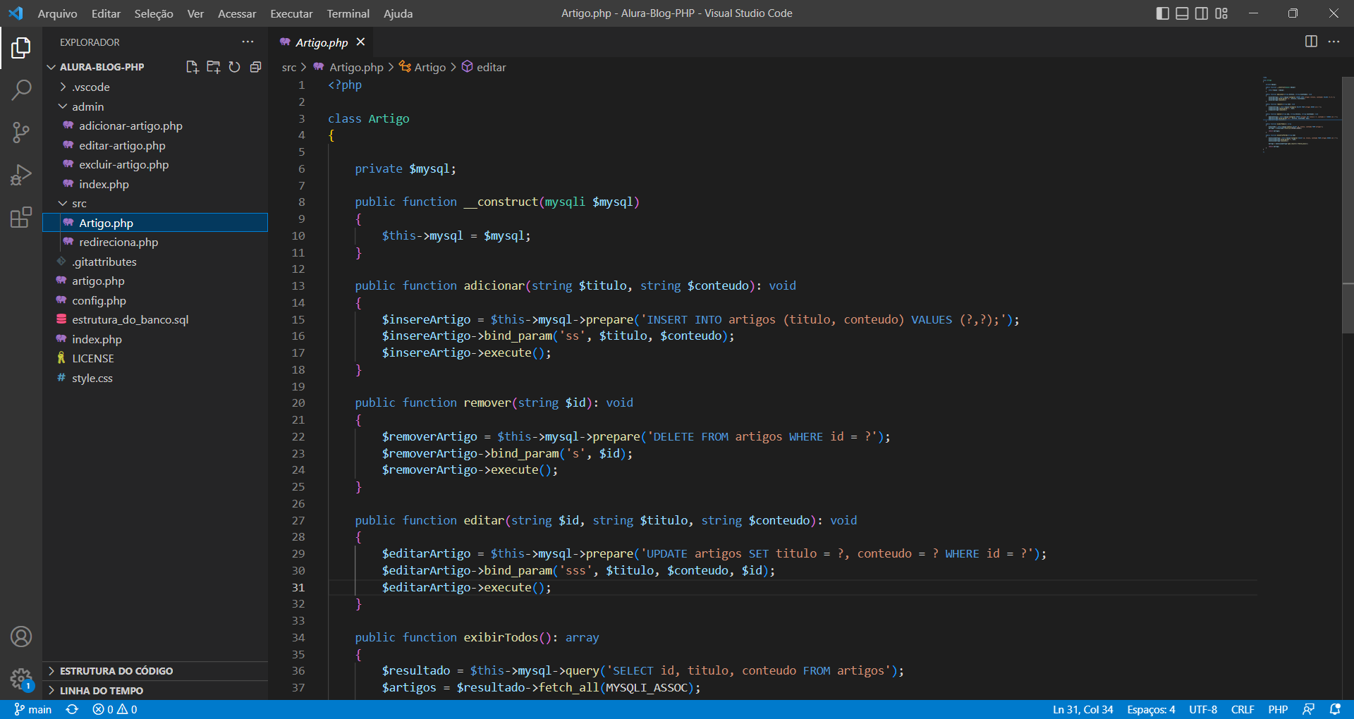Open explorer panel more actions menu

pyautogui.click(x=248, y=42)
